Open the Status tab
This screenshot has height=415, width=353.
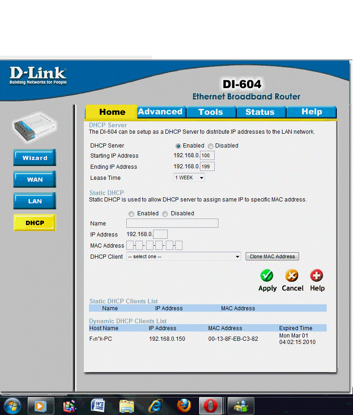click(261, 112)
